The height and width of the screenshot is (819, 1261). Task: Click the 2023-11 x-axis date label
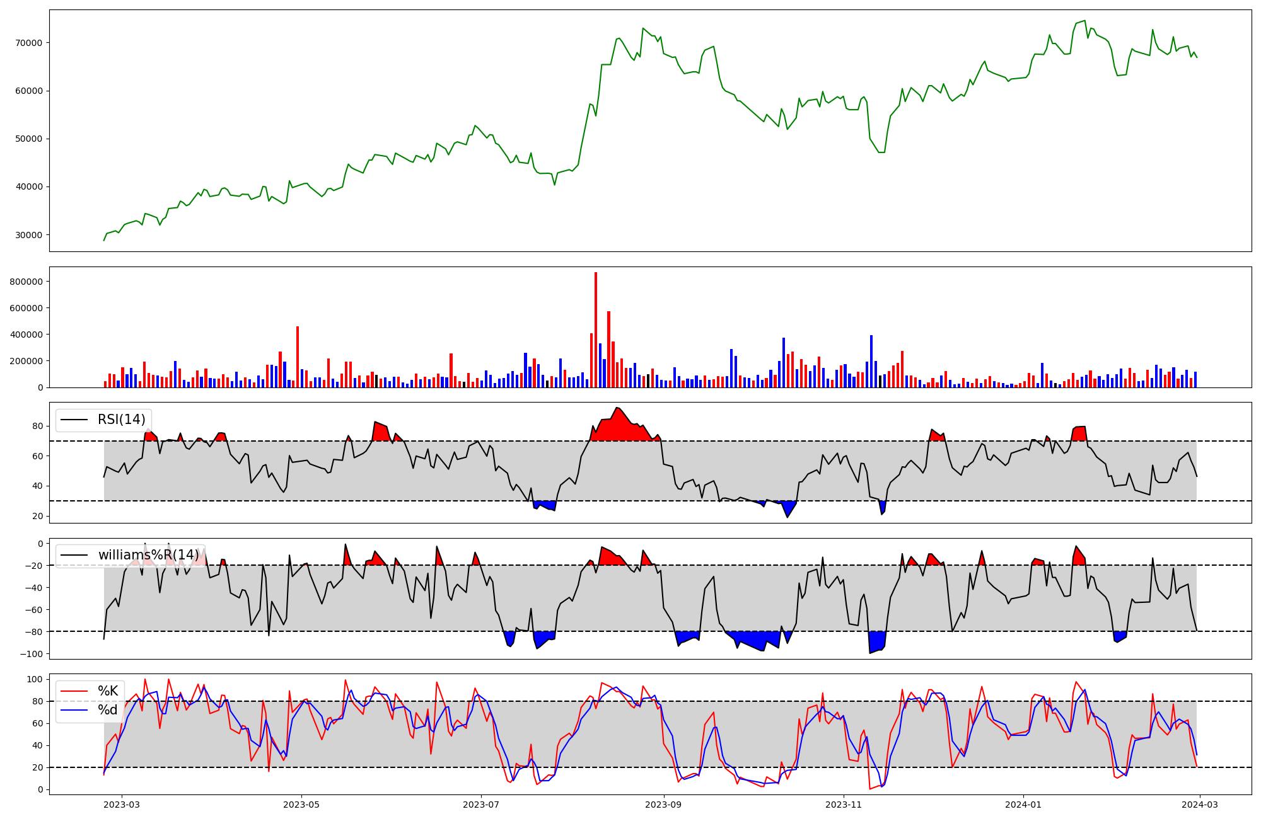tap(843, 805)
